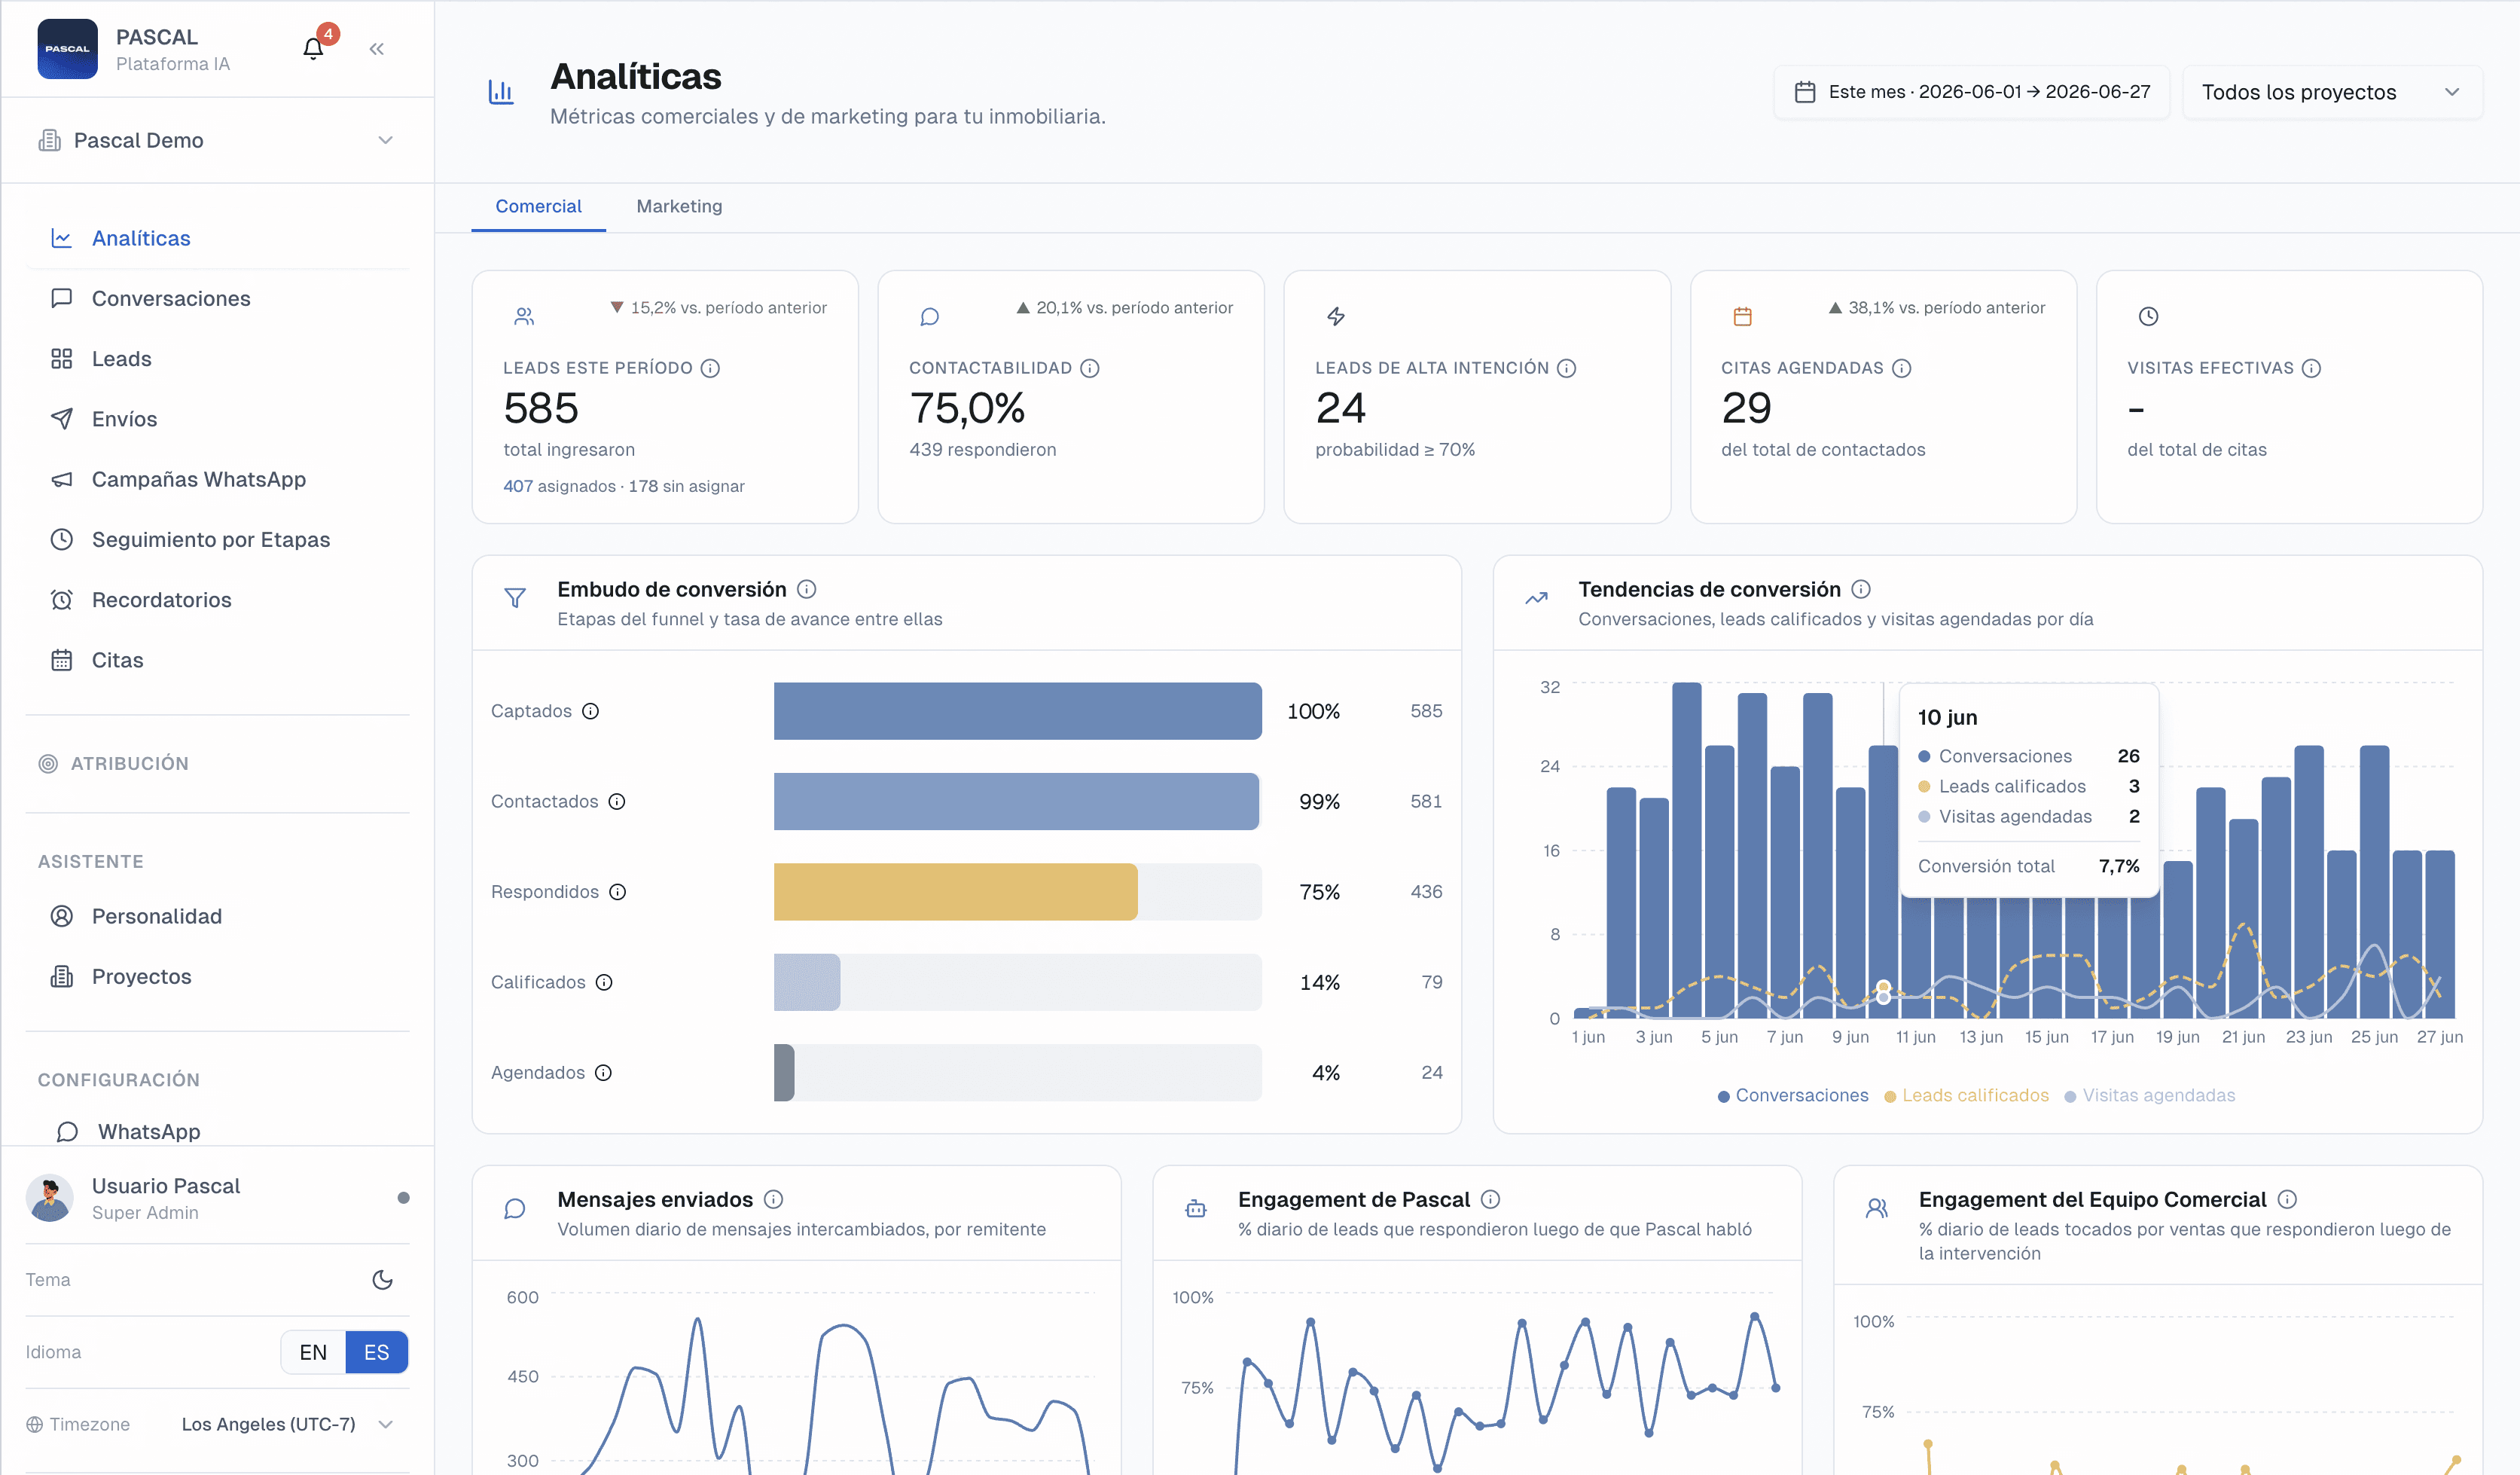Click the Pascal logo
This screenshot has width=2520, height=1475.
point(67,48)
